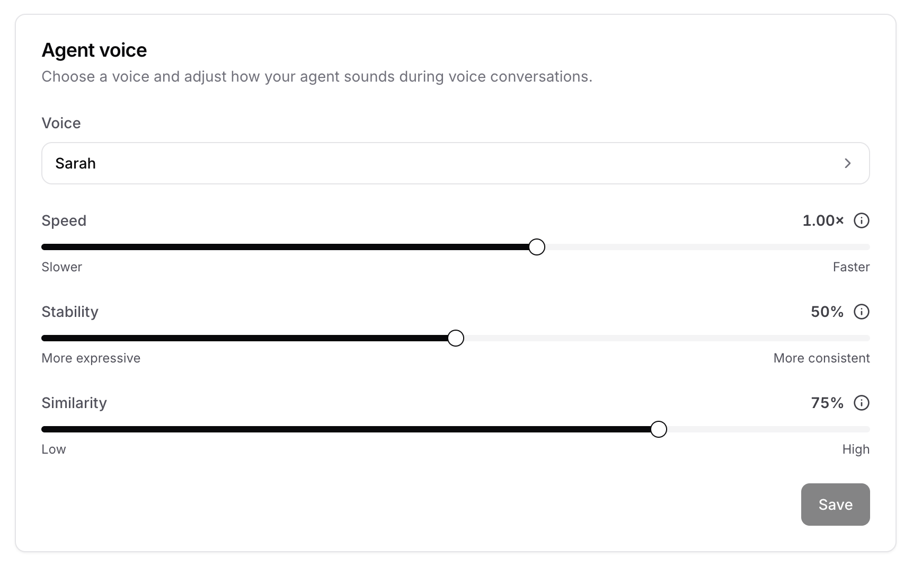Click the Low label under Similarity
904x566 pixels.
54,449
